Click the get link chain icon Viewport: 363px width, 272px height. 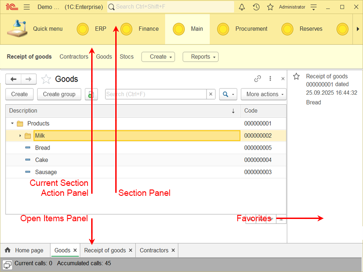pyautogui.click(x=258, y=79)
